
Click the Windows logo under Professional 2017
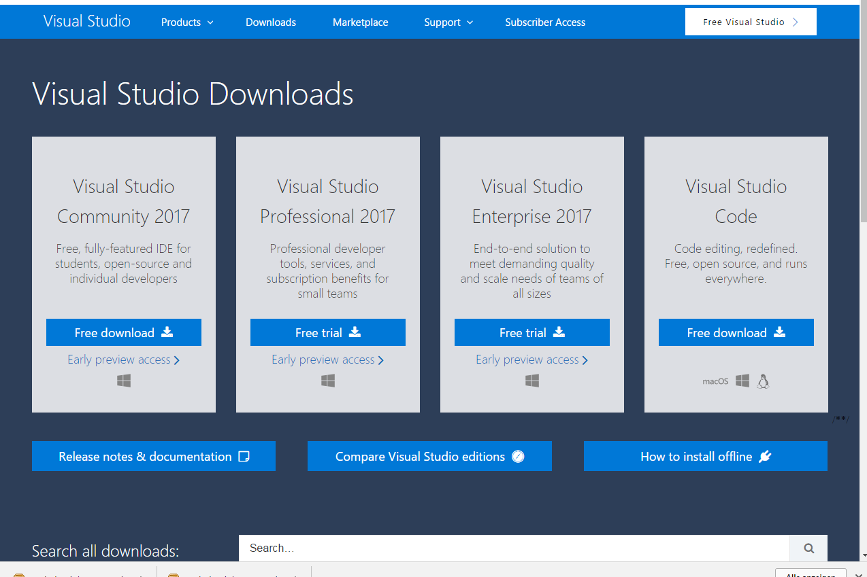click(x=328, y=381)
